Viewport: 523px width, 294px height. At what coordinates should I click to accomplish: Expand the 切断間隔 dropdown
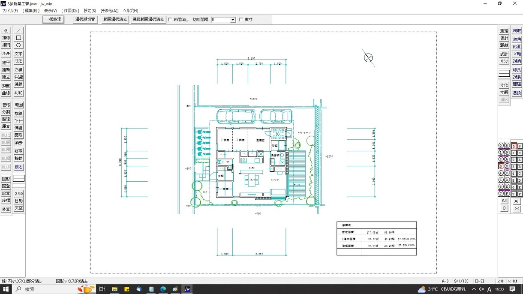[233, 20]
